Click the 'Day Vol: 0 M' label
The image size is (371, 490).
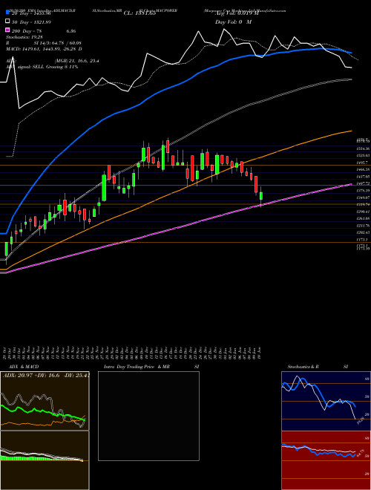[233, 22]
